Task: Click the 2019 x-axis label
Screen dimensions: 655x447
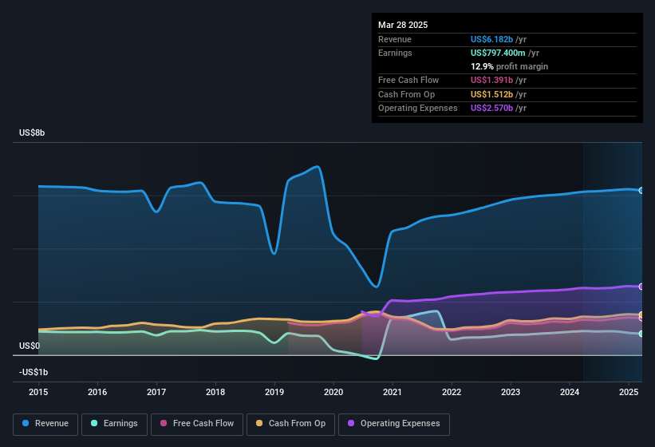Action: point(274,392)
